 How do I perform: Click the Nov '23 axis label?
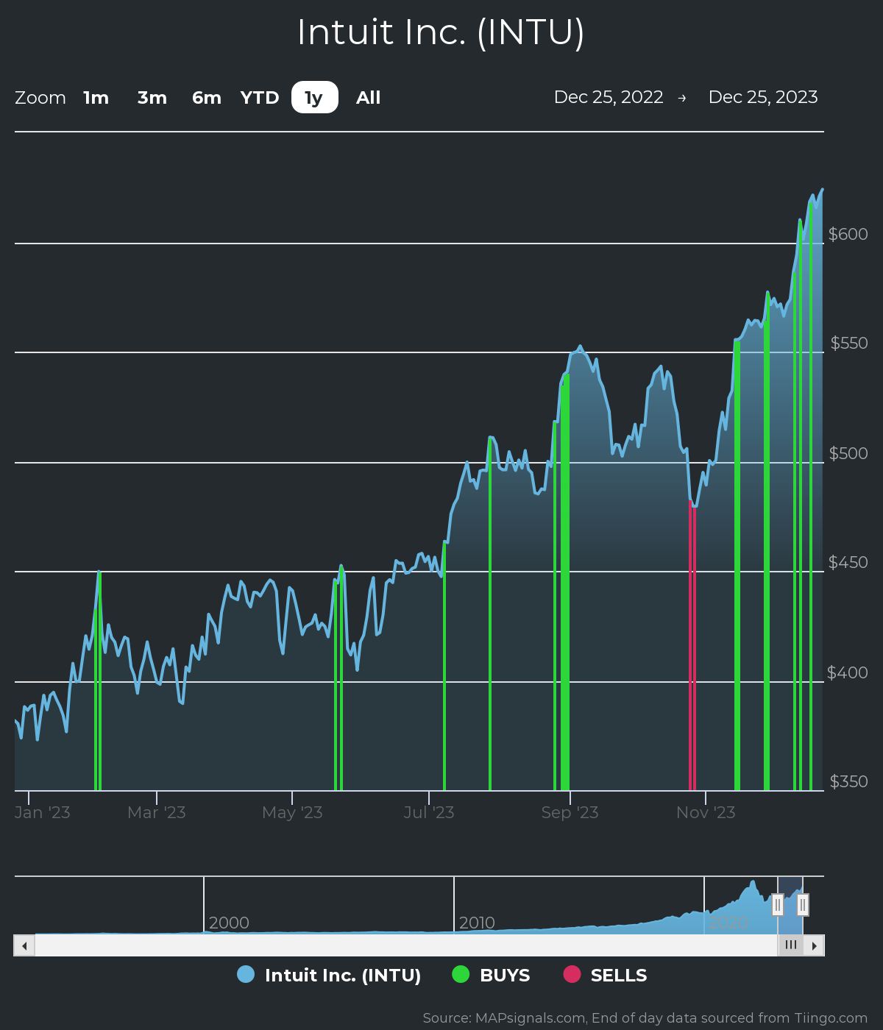coord(706,812)
